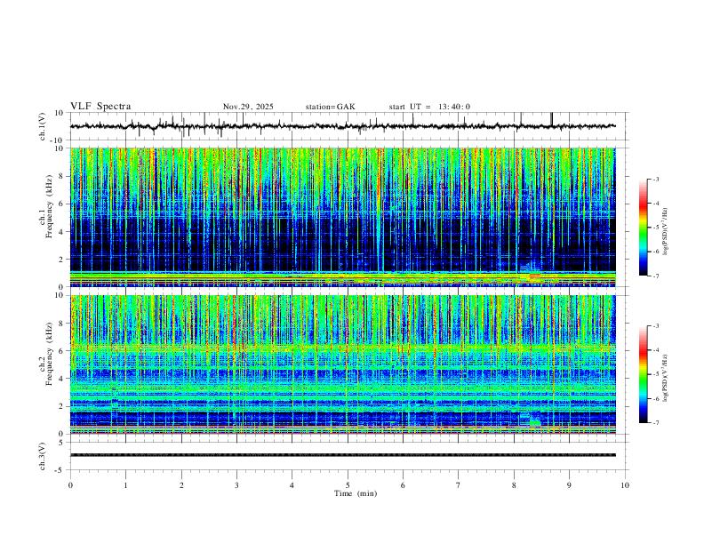Click the 'VLF Spectra' title text
The width and height of the screenshot is (704, 544).
click(x=100, y=107)
